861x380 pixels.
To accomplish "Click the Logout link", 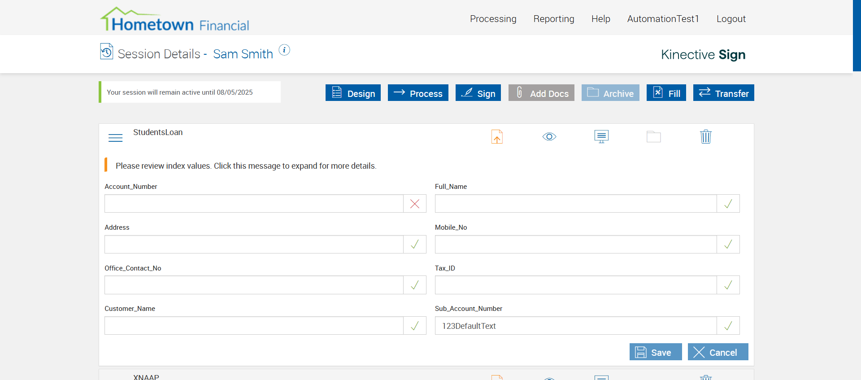I will [731, 19].
